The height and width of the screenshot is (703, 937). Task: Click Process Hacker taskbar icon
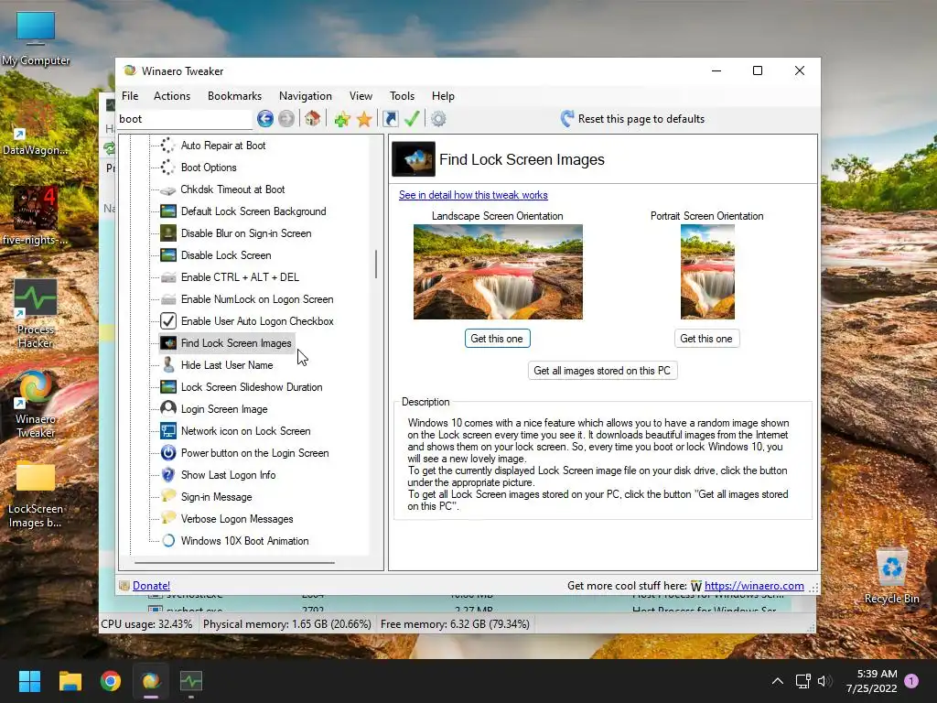click(191, 681)
